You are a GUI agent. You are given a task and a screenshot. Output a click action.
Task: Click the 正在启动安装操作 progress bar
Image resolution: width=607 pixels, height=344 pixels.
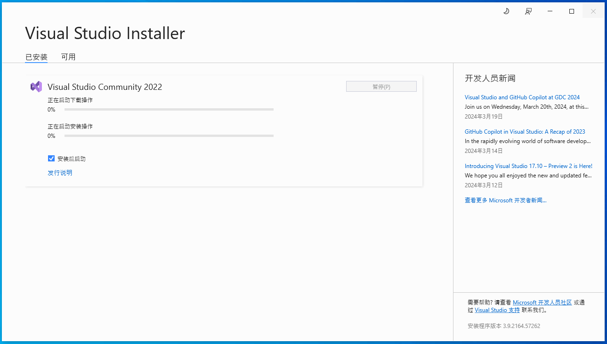169,136
